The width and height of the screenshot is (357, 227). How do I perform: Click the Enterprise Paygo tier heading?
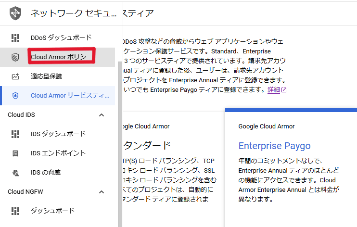tap(274, 146)
